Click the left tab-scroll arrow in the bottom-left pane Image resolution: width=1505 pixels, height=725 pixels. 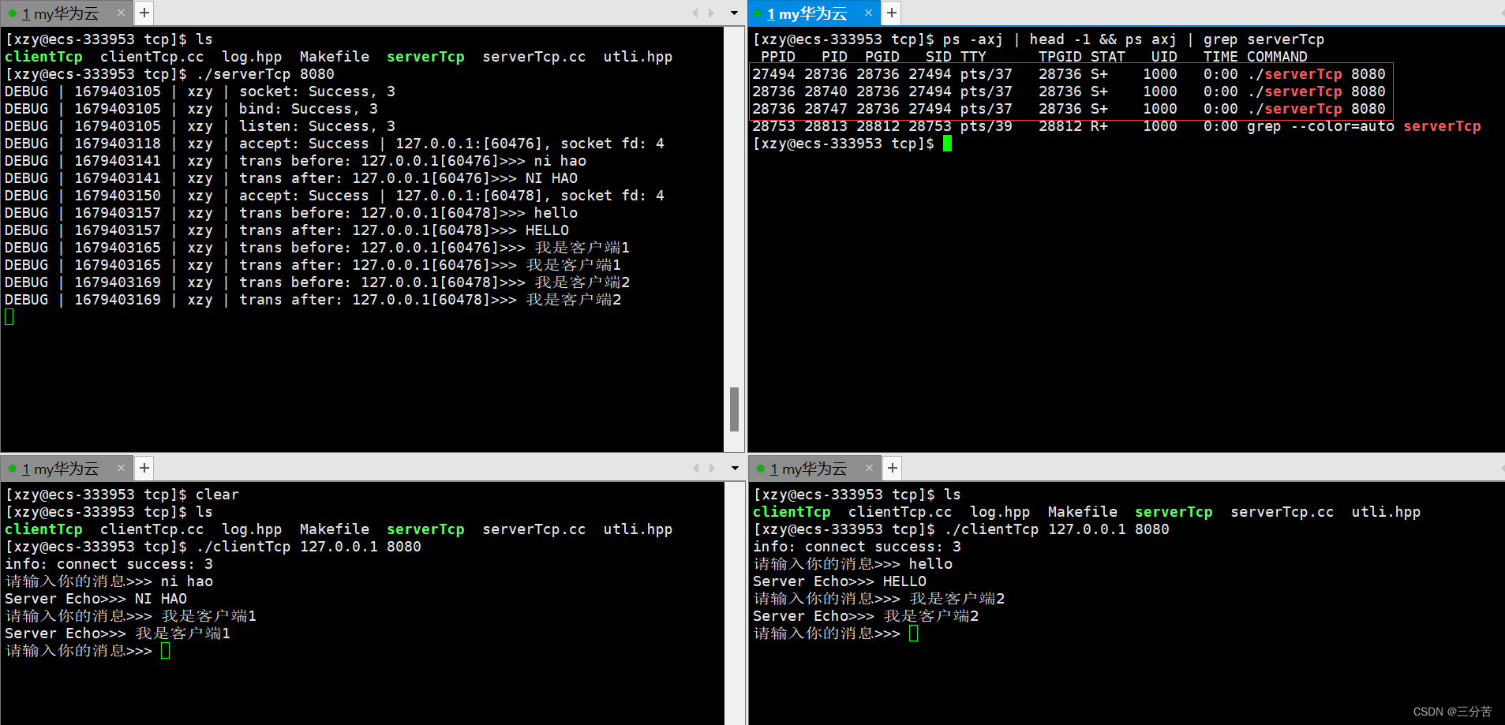click(x=695, y=468)
